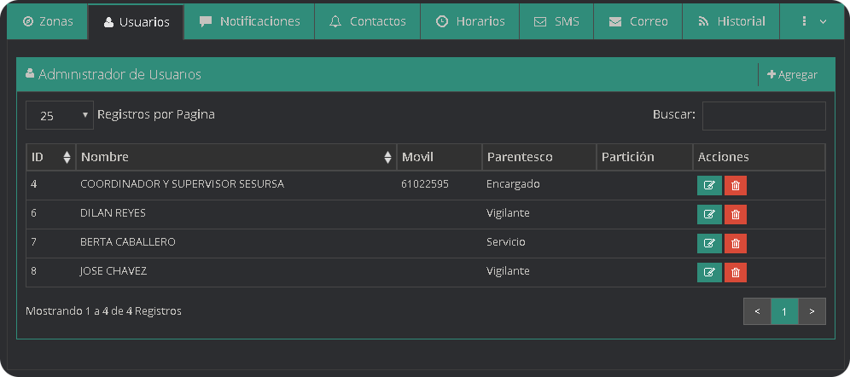Viewport: 850px width, 377px height.
Task: Open the records per page dropdown
Action: point(59,115)
